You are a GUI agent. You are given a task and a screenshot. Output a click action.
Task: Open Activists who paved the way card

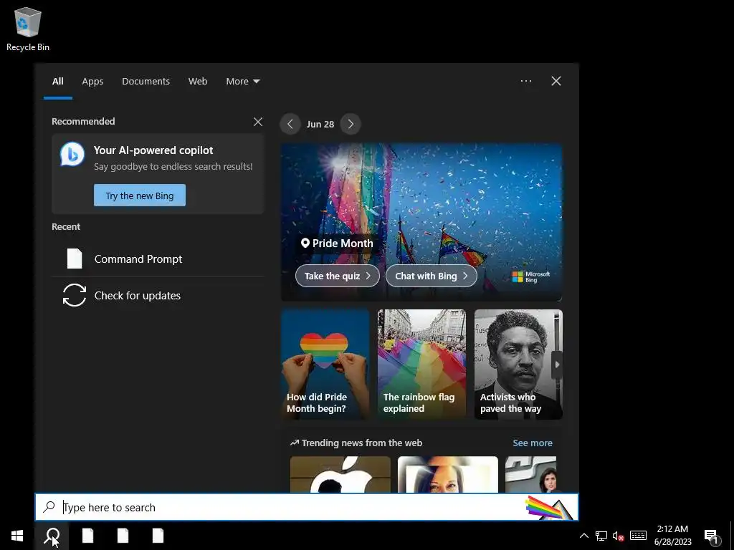(x=518, y=365)
